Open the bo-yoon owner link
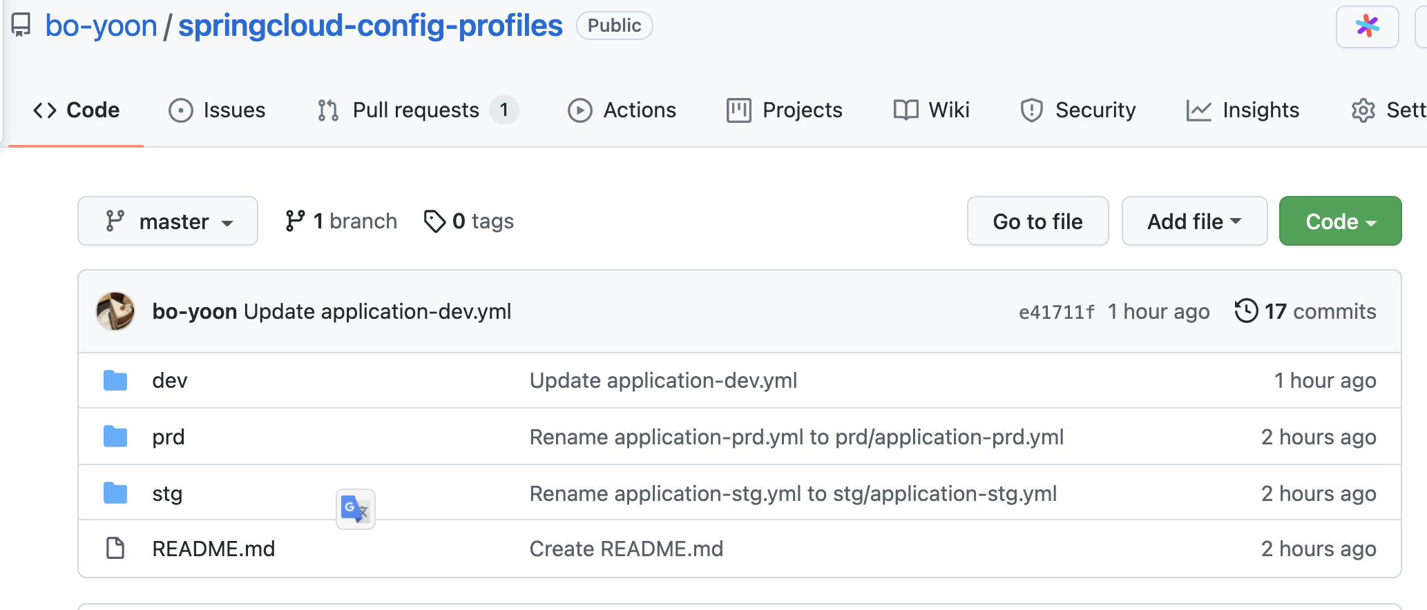The width and height of the screenshot is (1427, 610). (102, 26)
